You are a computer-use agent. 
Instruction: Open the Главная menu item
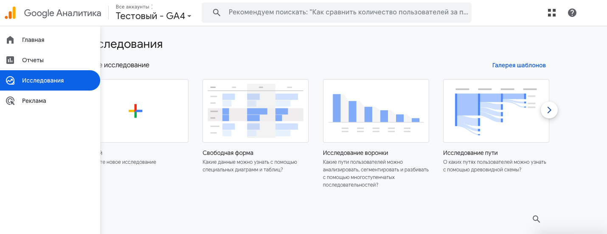(50, 40)
